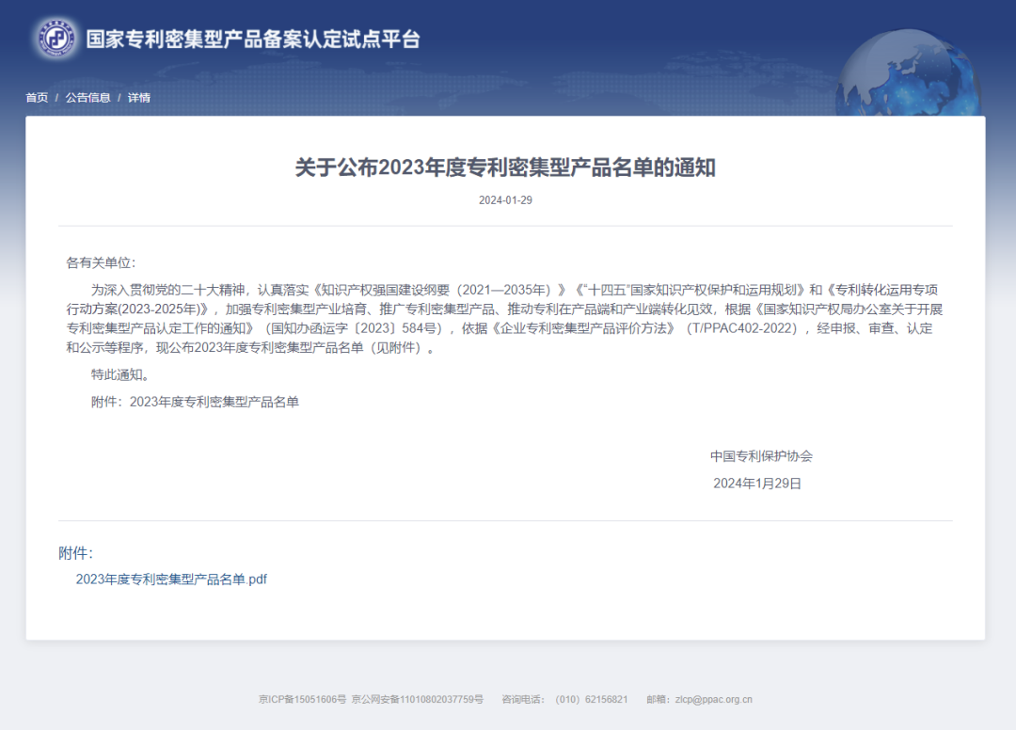1016x730 pixels.
Task: Click the publish date 2024-01-29
Action: (505, 200)
